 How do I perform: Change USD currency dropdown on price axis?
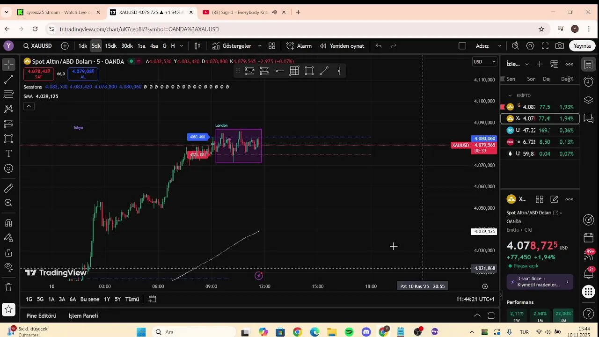pyautogui.click(x=484, y=62)
